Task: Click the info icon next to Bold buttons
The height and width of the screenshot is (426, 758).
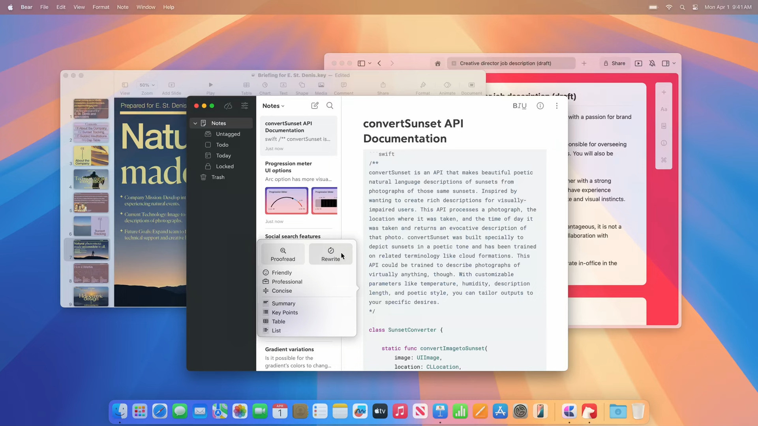Action: tap(540, 106)
